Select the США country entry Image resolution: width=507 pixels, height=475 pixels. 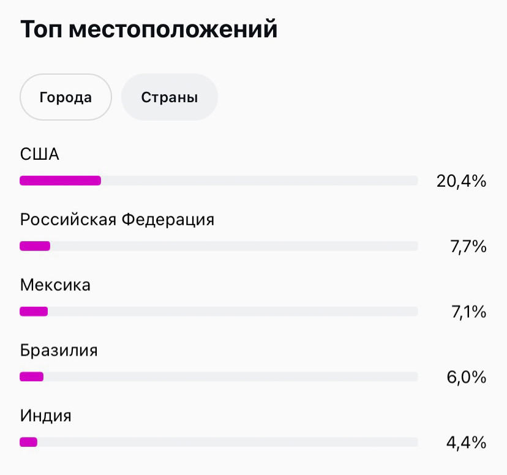pos(40,154)
